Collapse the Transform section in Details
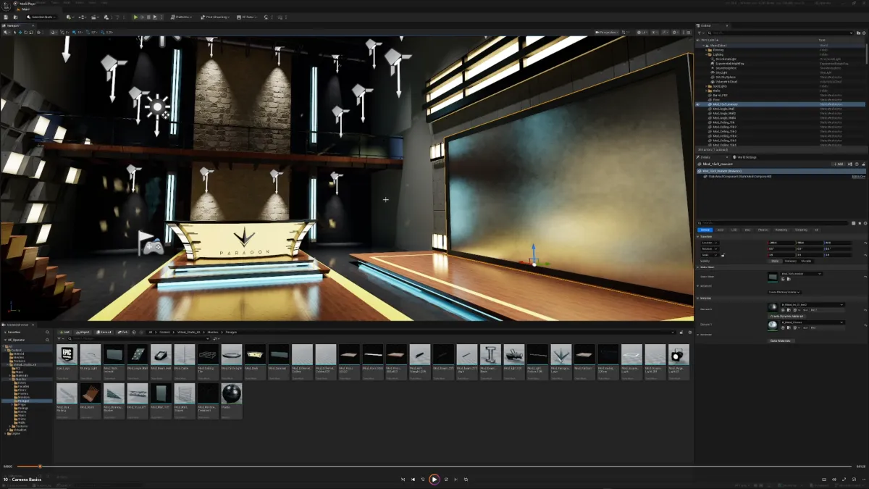 click(x=698, y=236)
